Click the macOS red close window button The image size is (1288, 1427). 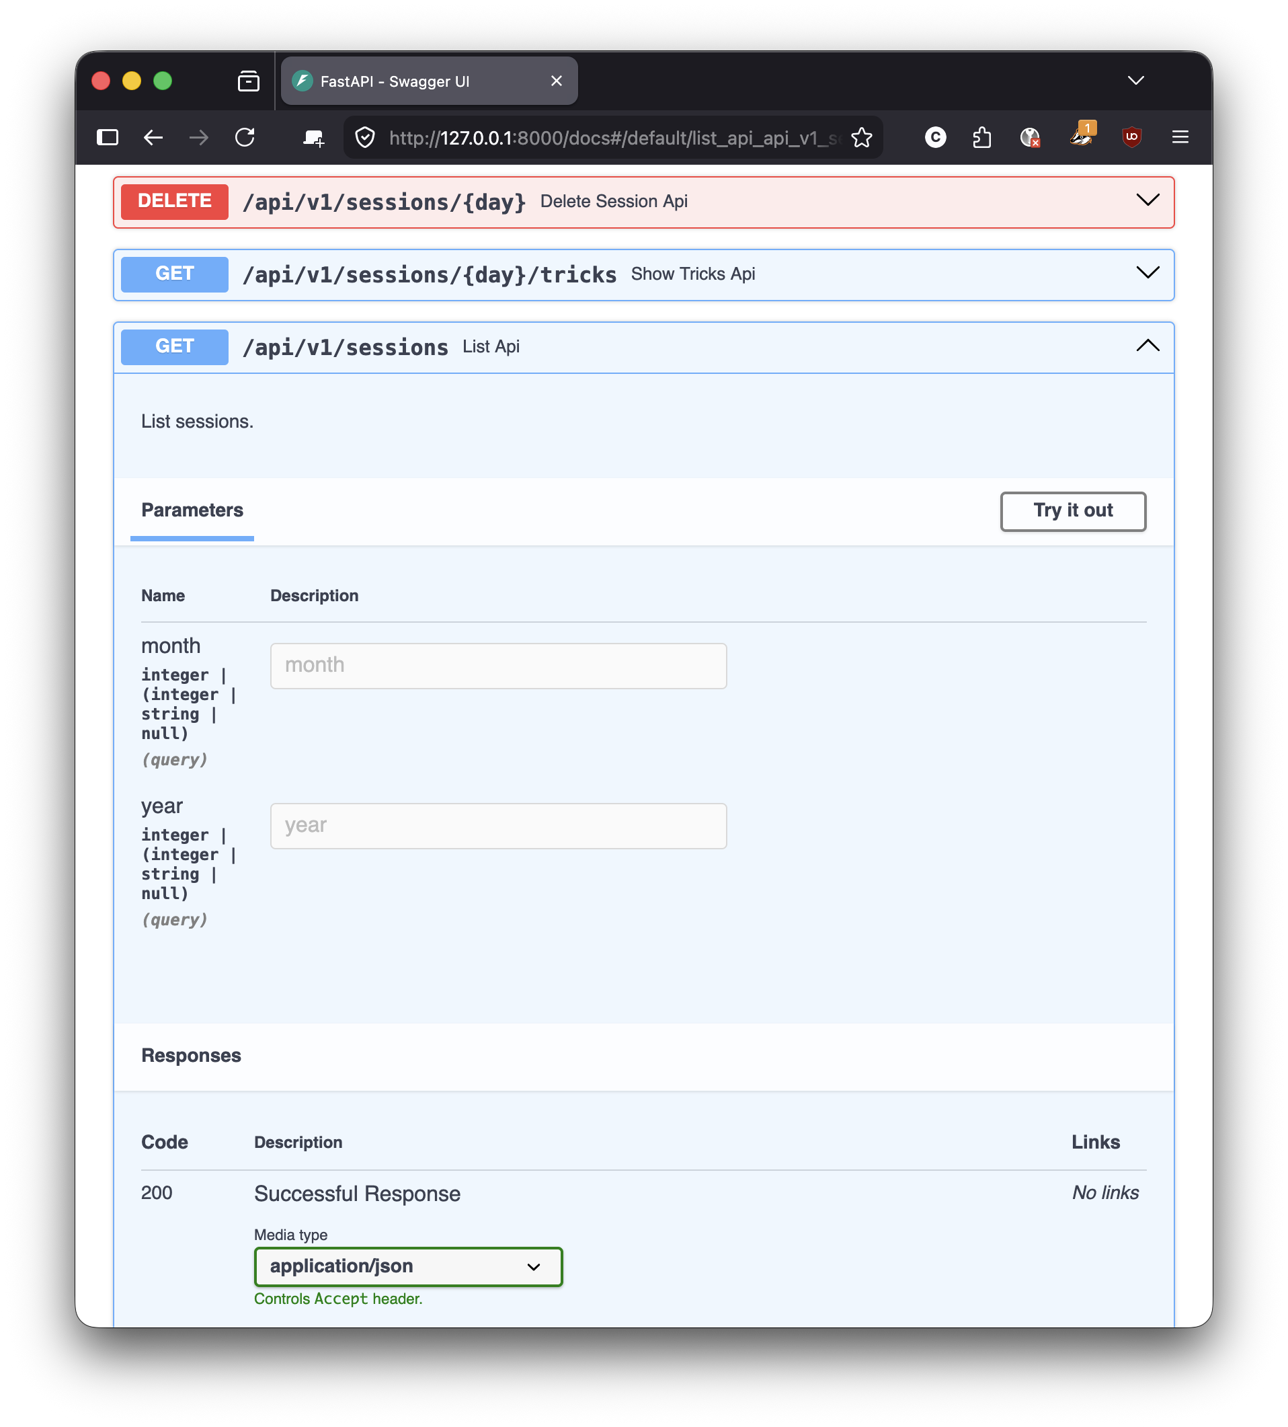click(100, 81)
